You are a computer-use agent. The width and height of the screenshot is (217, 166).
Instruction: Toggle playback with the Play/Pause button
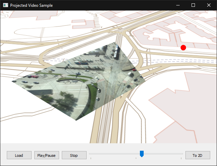pos(47,155)
